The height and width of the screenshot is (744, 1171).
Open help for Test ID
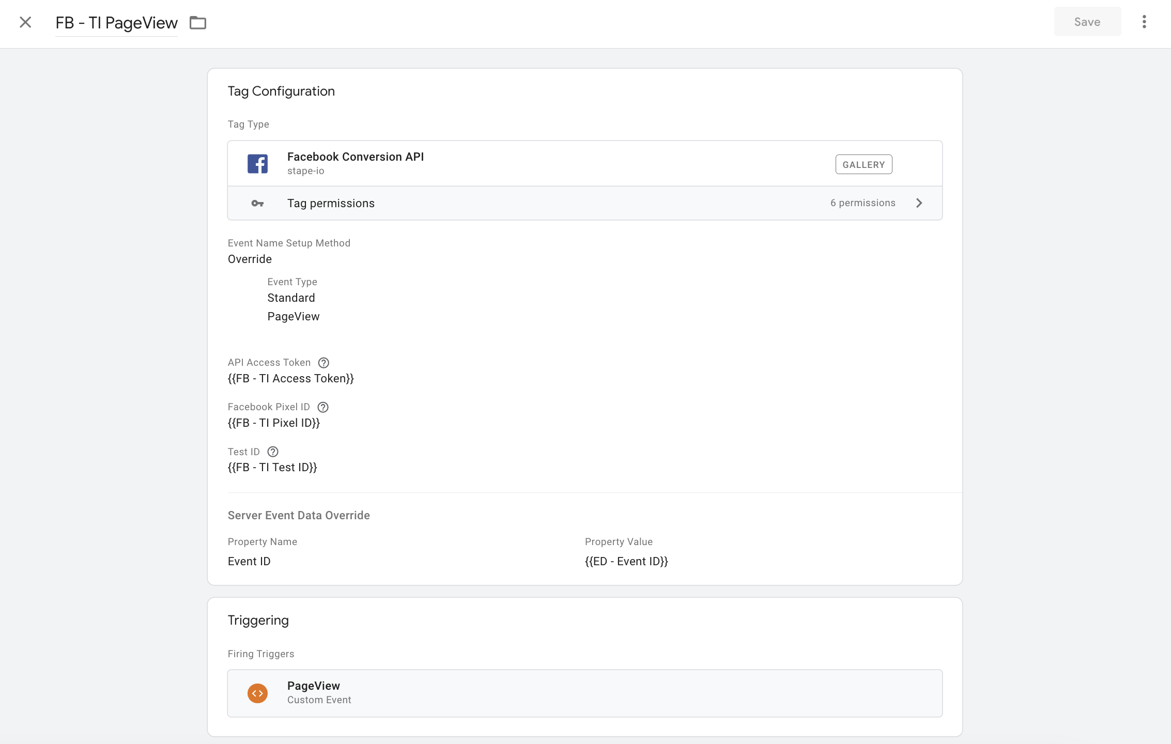tap(273, 452)
